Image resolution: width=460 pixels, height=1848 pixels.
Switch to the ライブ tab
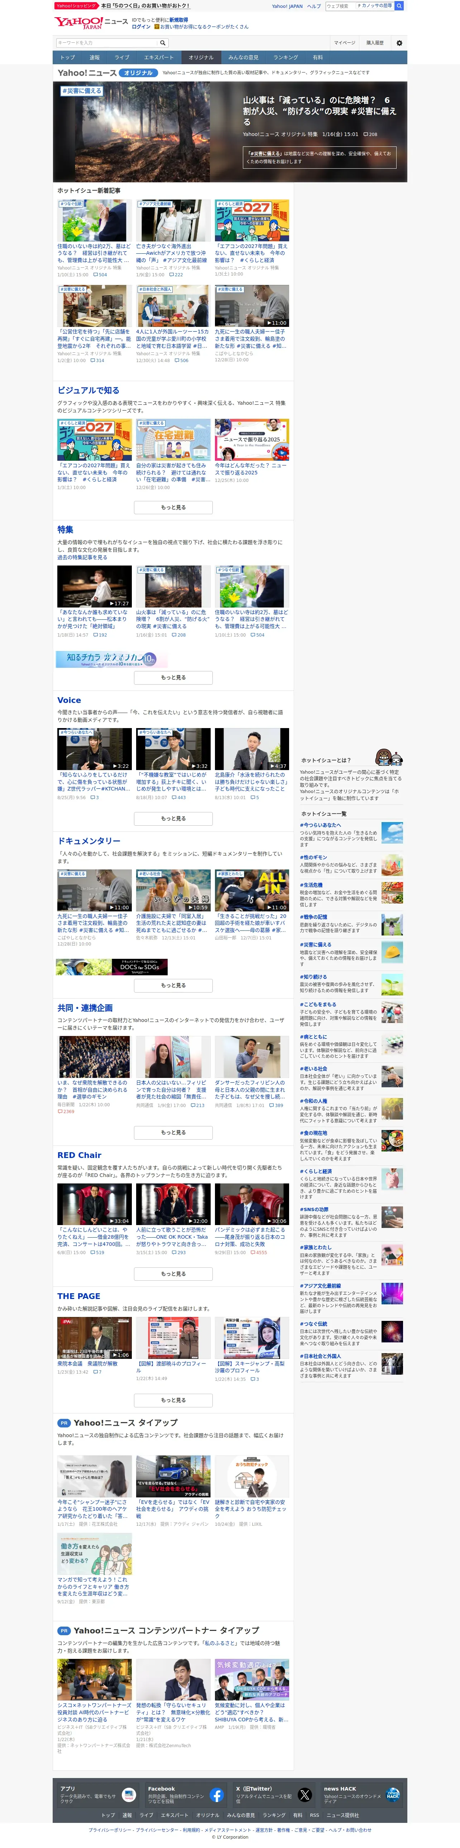tap(123, 57)
